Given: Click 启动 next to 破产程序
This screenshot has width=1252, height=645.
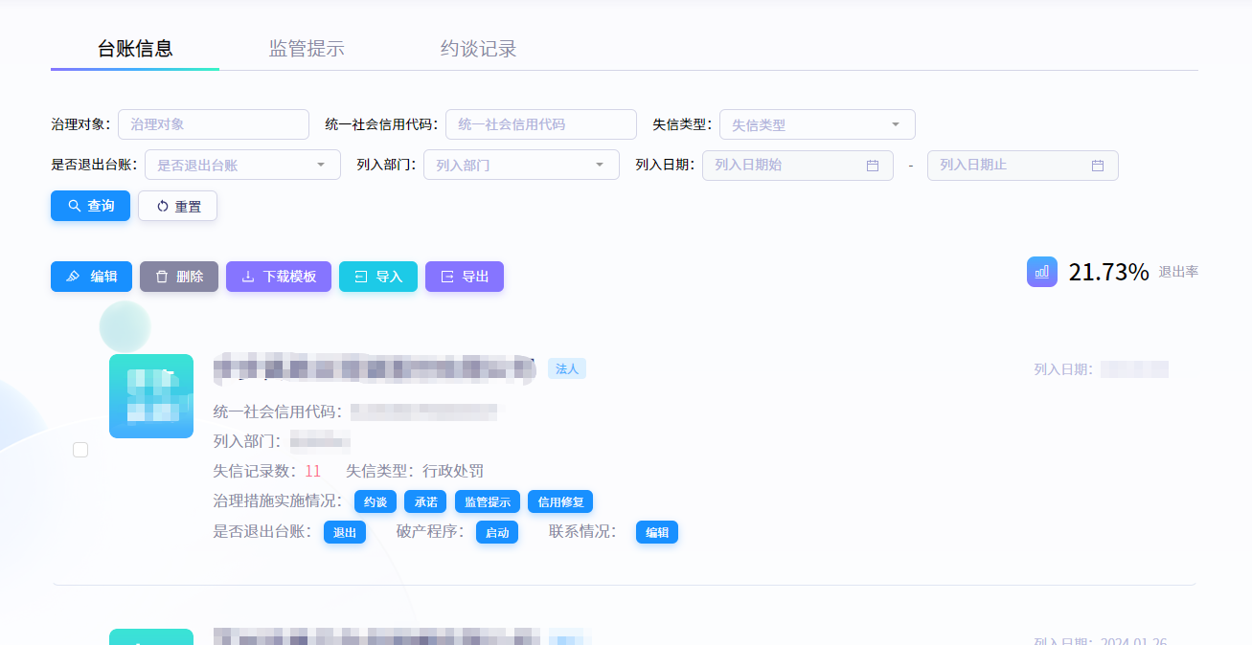Looking at the screenshot, I should (x=497, y=533).
